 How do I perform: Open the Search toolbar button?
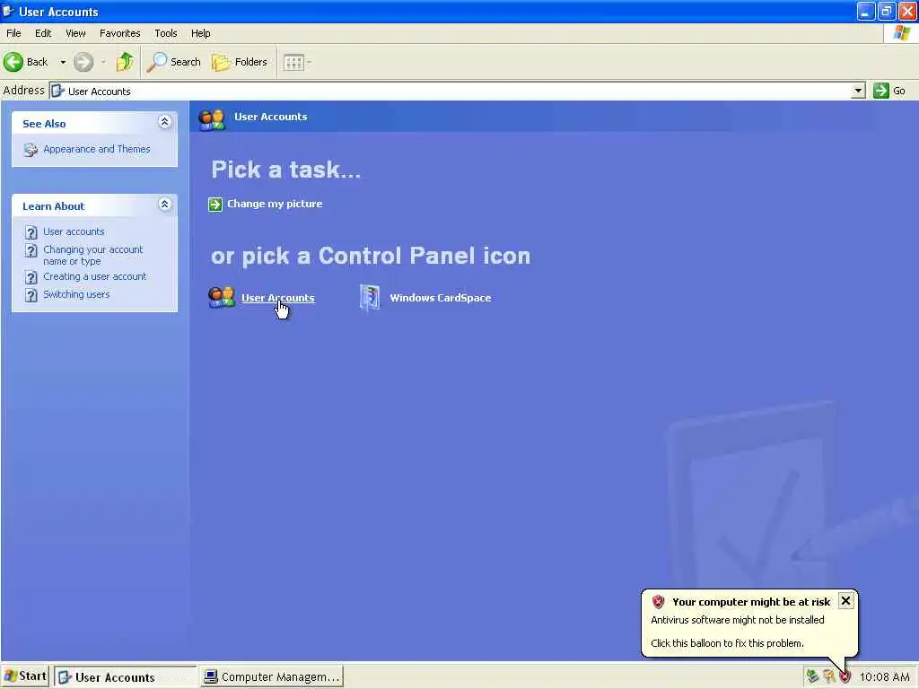(173, 62)
